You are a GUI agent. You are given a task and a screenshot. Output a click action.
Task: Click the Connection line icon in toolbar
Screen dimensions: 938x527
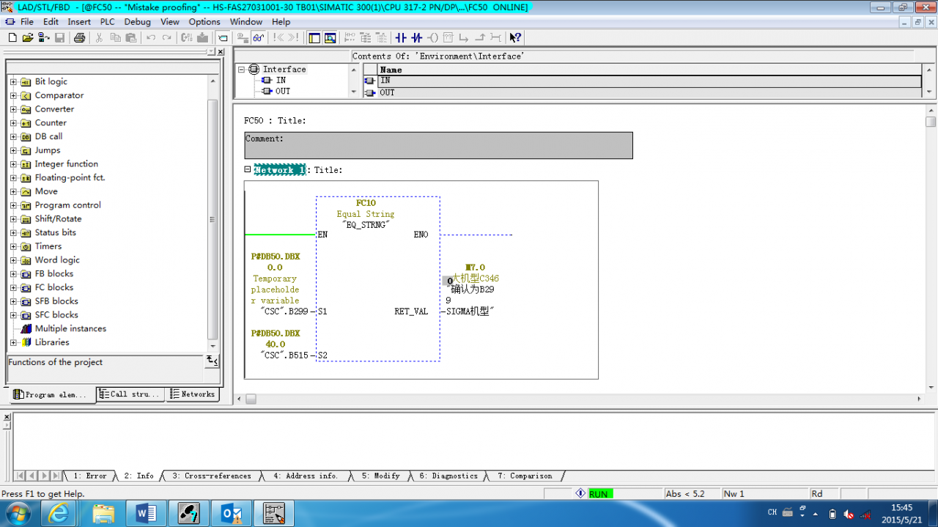click(x=496, y=37)
